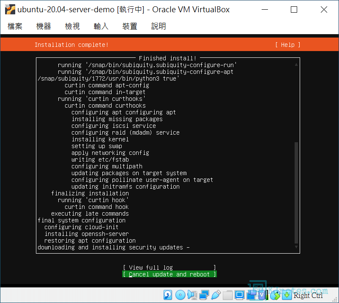The height and width of the screenshot is (303, 339).
Task: Minimize the VirtualBox VM window
Action: point(265,10)
